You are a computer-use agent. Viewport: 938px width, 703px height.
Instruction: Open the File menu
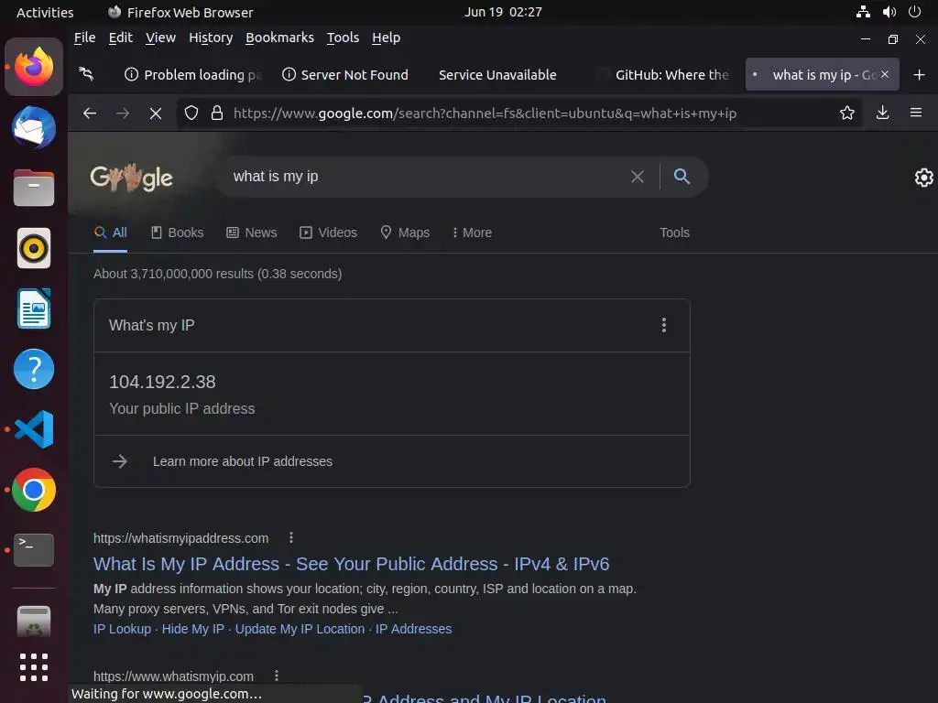(x=84, y=38)
